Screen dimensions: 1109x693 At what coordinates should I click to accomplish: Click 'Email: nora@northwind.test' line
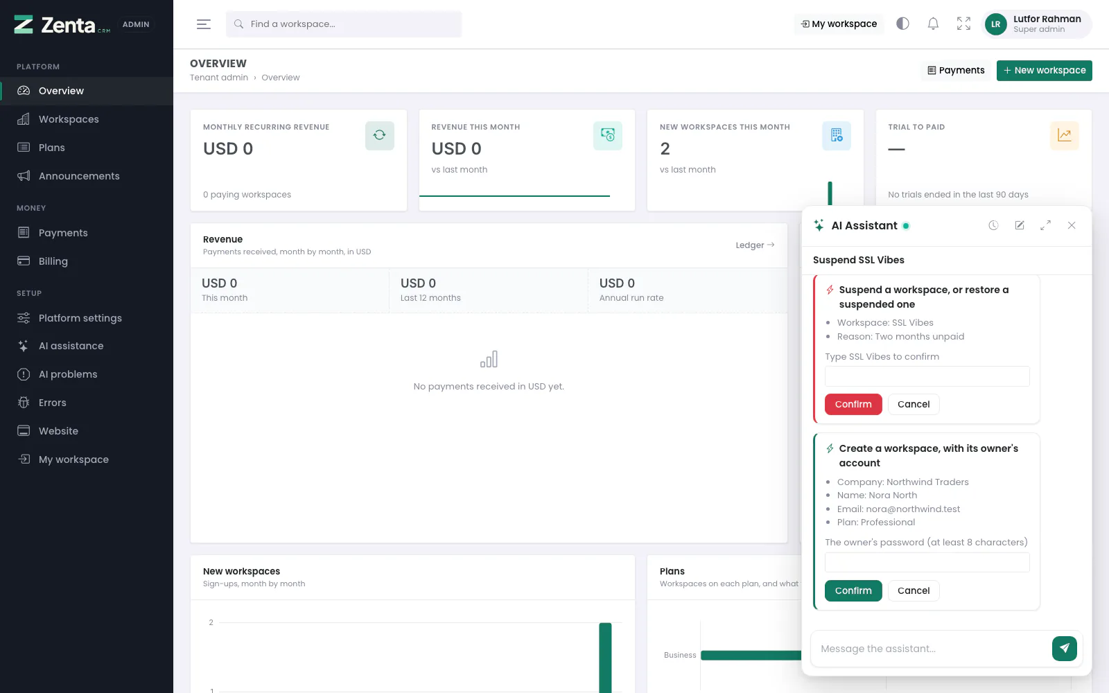(x=898, y=509)
